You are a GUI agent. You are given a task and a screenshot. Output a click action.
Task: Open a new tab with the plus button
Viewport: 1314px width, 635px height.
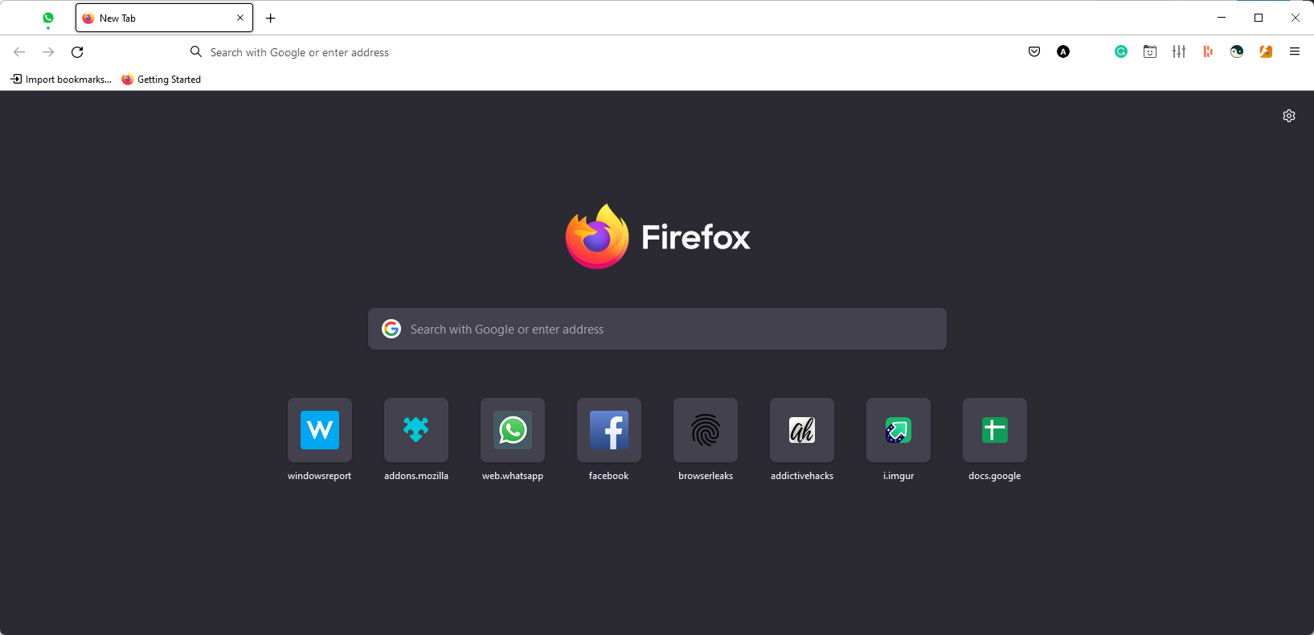[x=271, y=18]
